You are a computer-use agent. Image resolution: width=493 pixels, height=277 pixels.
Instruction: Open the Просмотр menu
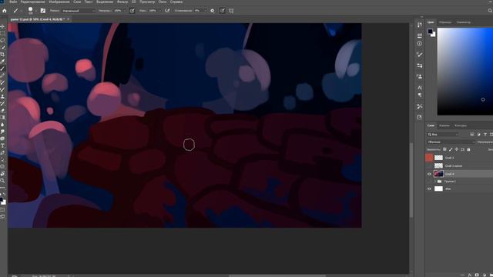[147, 2]
